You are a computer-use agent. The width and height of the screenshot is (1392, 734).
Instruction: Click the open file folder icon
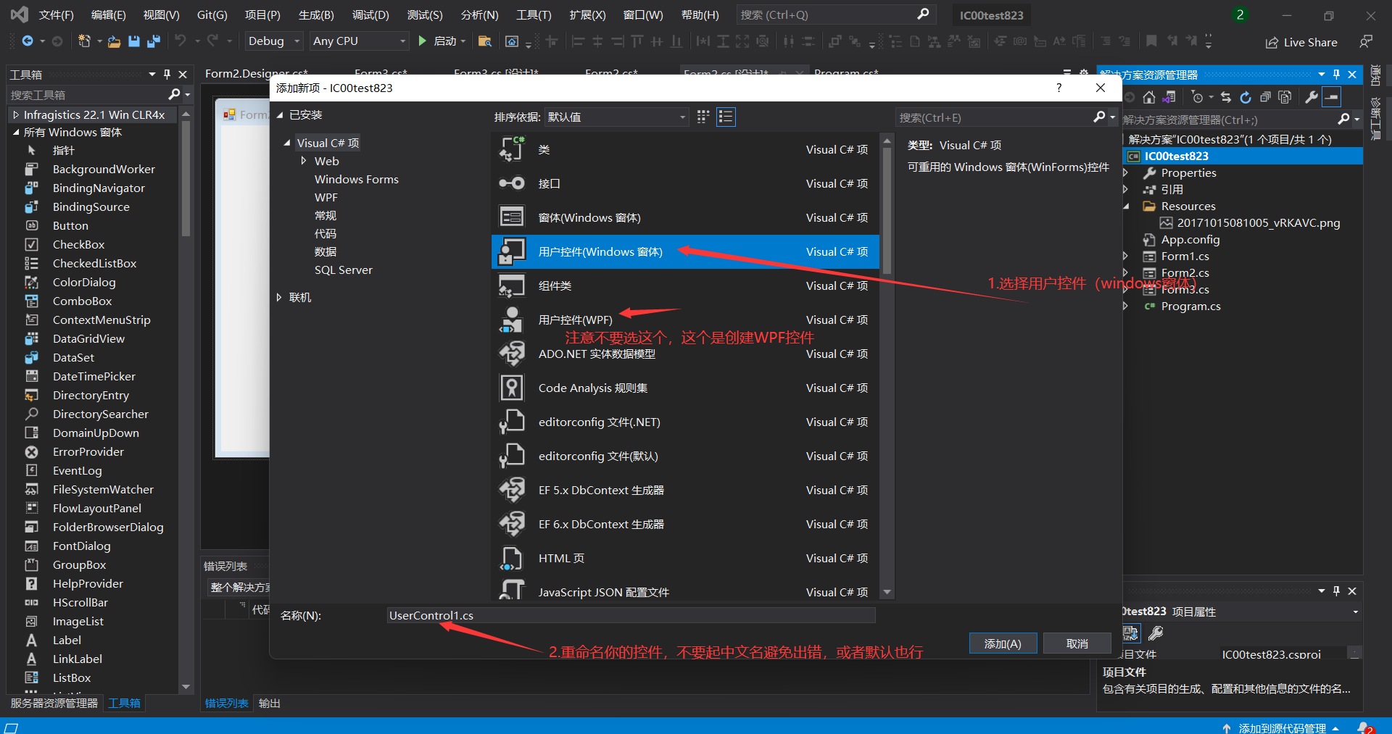pos(114,42)
